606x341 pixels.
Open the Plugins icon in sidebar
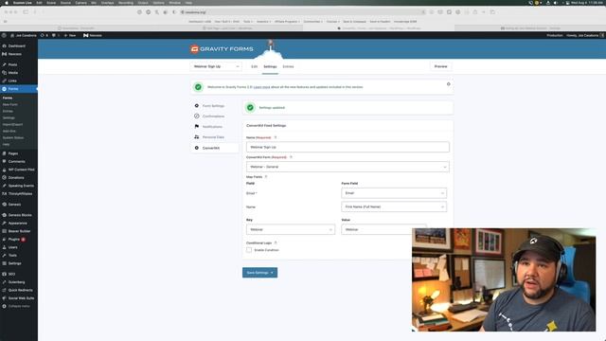[4, 240]
